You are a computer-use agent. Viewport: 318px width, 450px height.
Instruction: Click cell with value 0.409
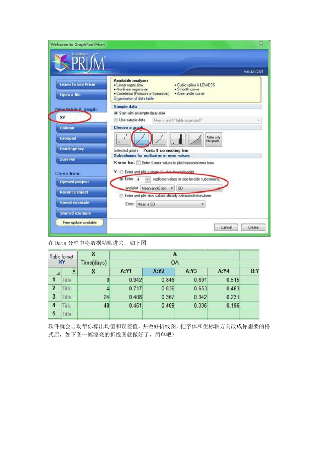(x=159, y=305)
